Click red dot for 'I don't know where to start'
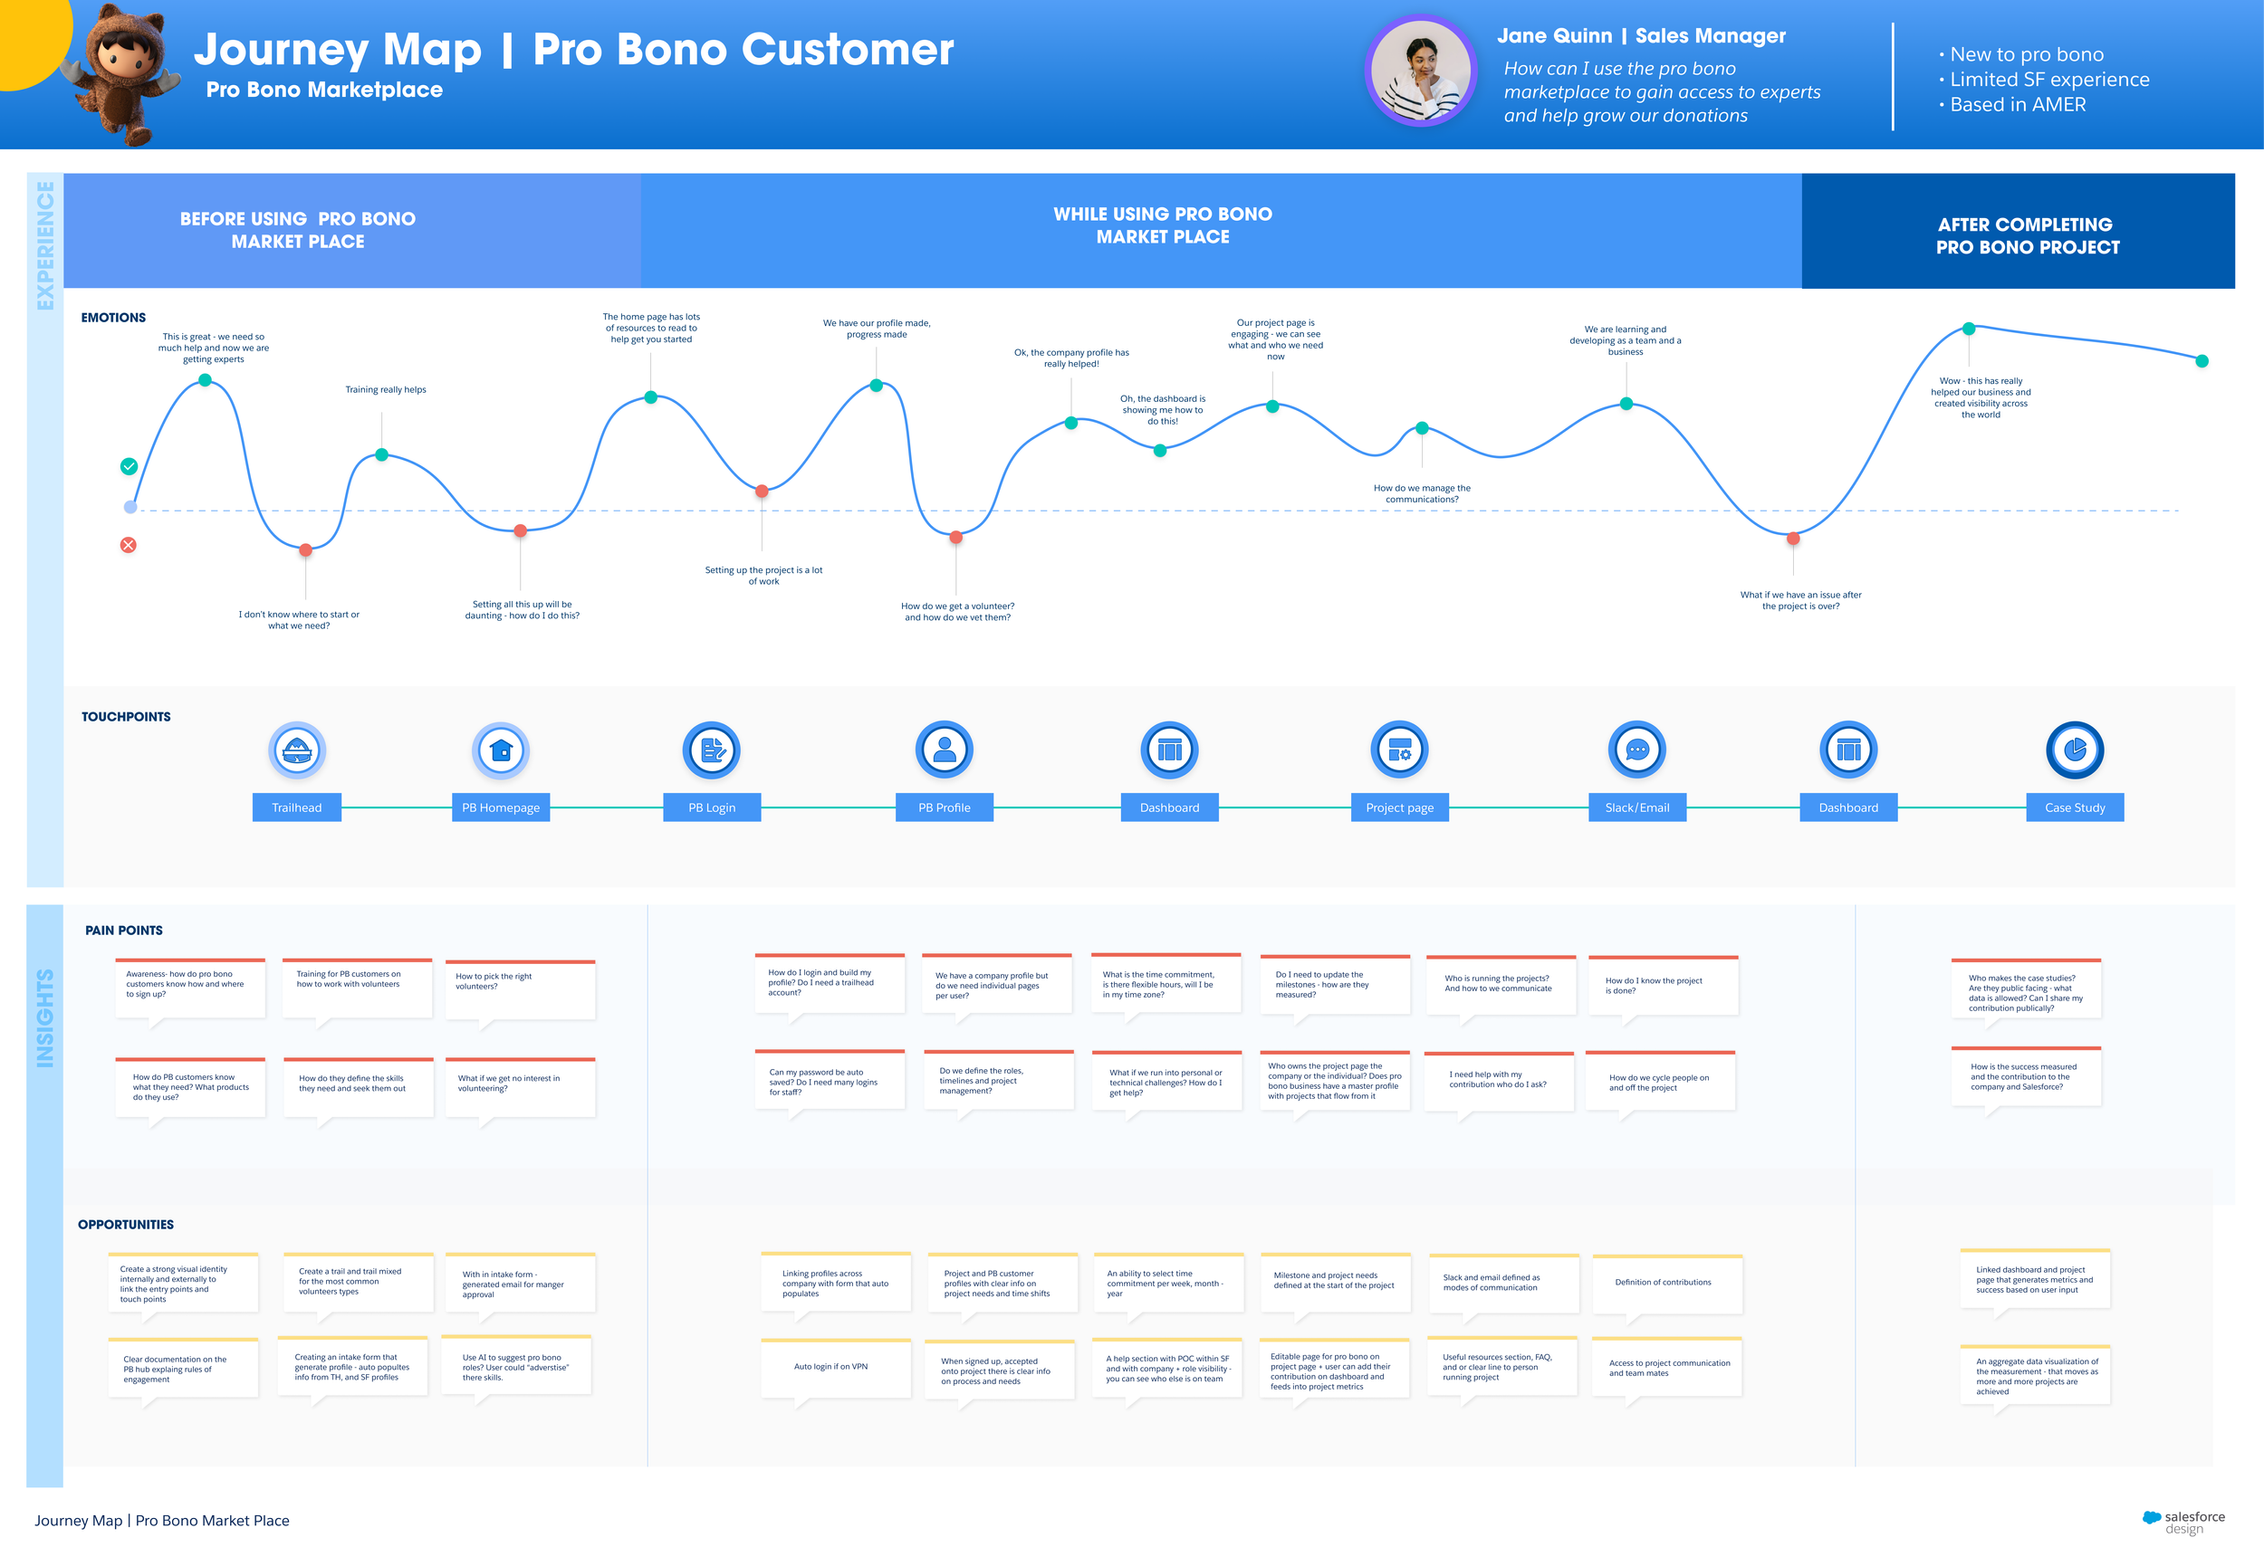 point(305,550)
